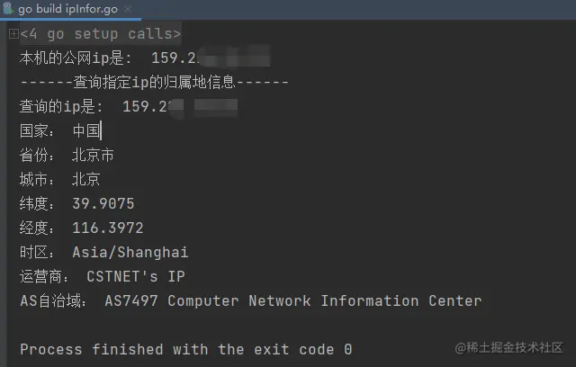This screenshot has width=576, height=367.
Task: Click 'Process finished with the exit code 0'
Action: click(186, 349)
